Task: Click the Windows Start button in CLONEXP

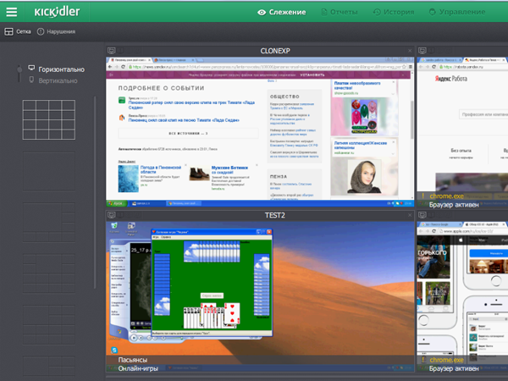Action: pos(116,203)
